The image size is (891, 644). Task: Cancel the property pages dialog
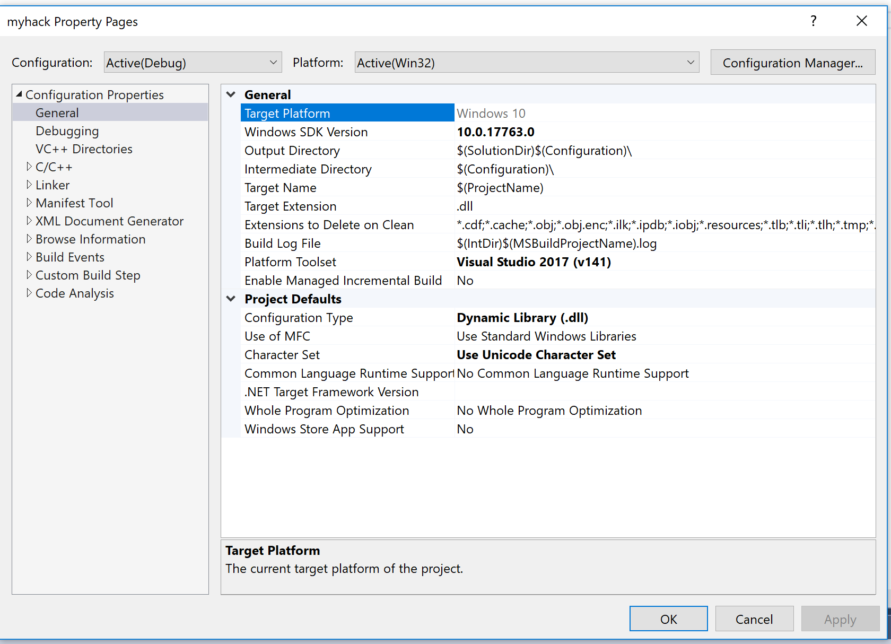pyautogui.click(x=754, y=619)
